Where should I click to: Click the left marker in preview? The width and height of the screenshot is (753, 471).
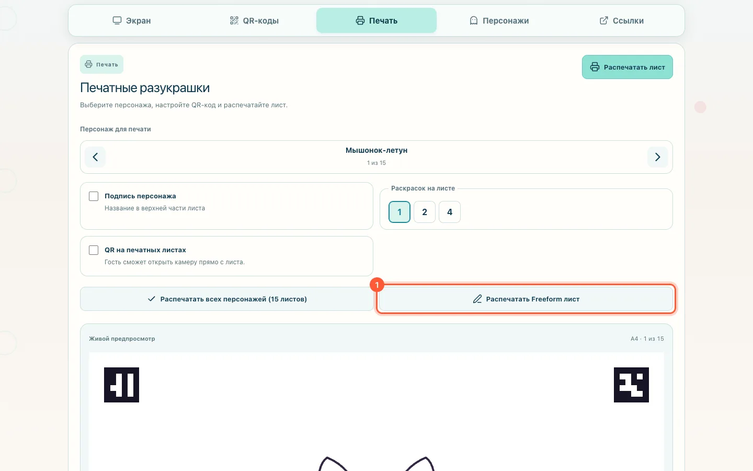click(x=121, y=385)
